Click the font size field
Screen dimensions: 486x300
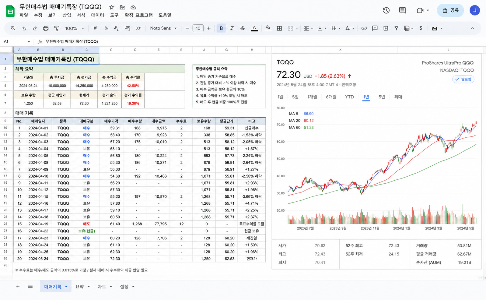tap(198, 28)
